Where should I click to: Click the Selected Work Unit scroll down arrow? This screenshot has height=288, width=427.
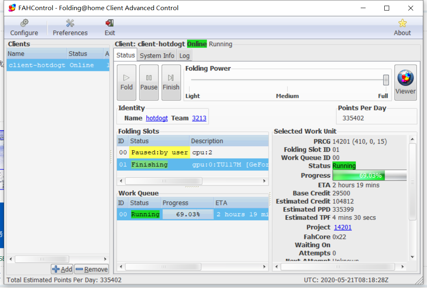pyautogui.click(x=412, y=257)
